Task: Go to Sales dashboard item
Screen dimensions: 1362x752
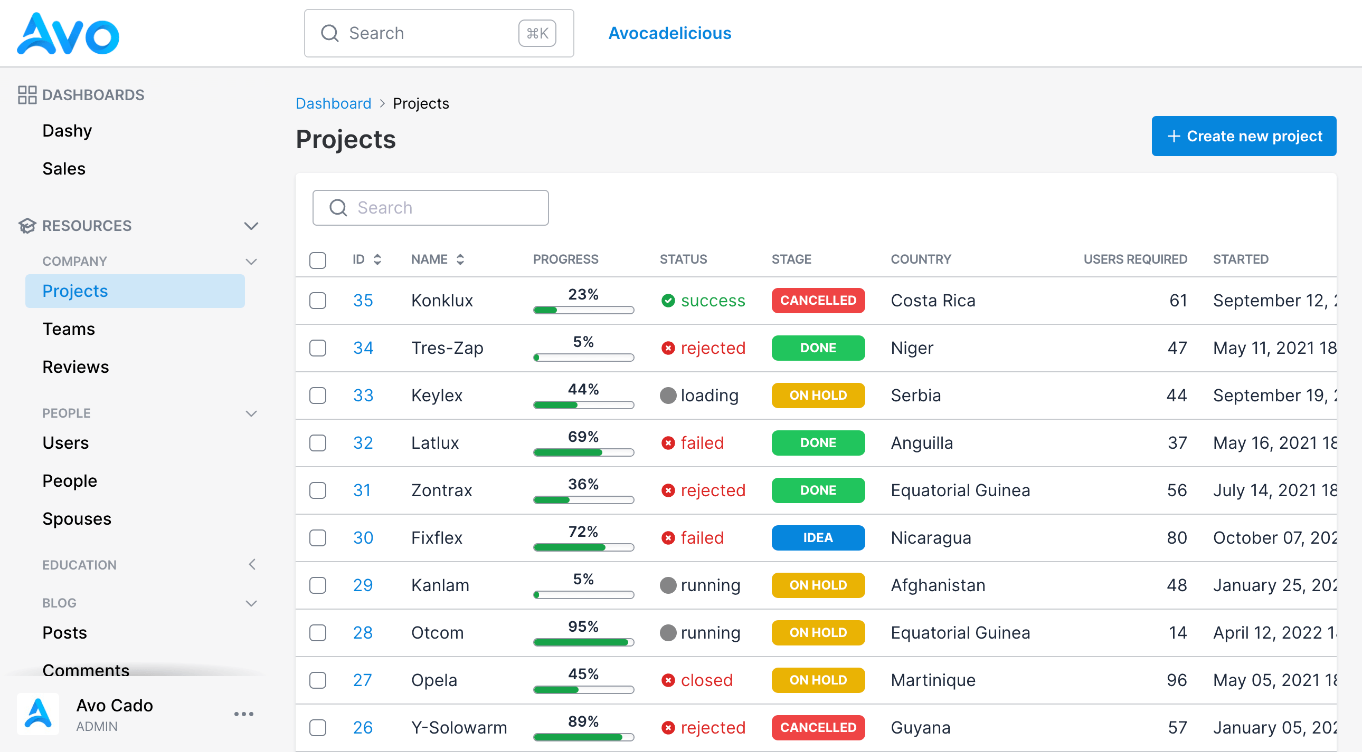Action: (64, 169)
